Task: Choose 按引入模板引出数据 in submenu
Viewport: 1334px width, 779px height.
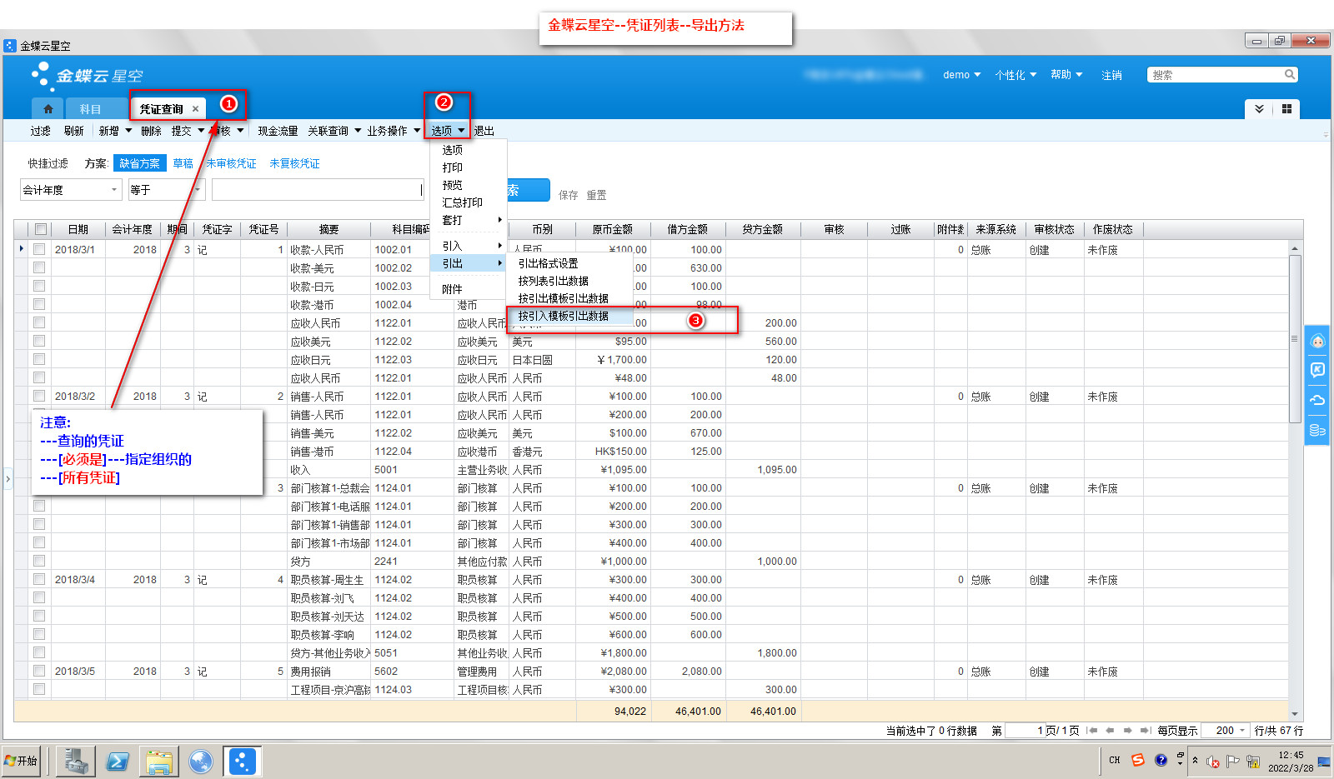Action: click(x=563, y=316)
